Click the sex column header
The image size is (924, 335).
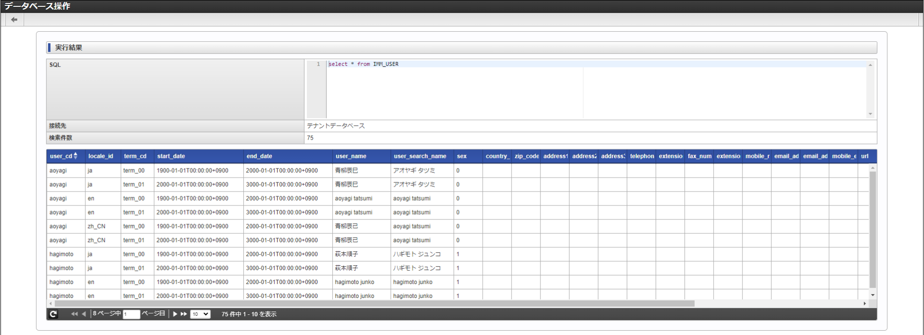click(462, 156)
